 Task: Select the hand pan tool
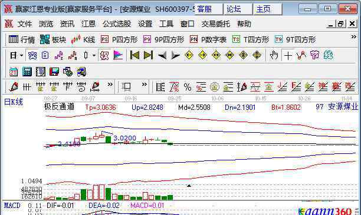[x=274, y=55]
